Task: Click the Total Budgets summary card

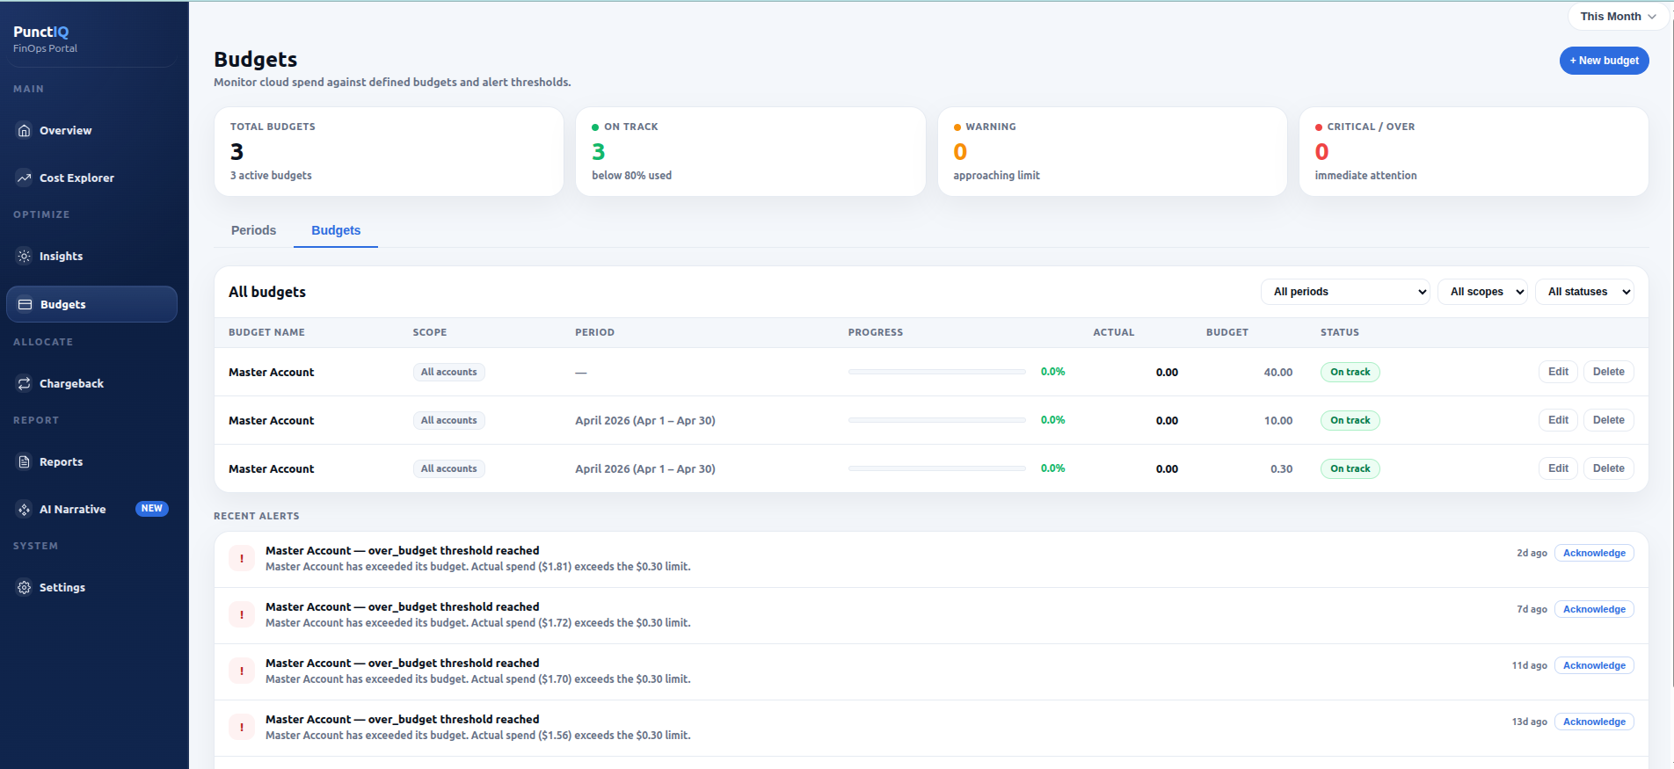Action: click(x=389, y=151)
